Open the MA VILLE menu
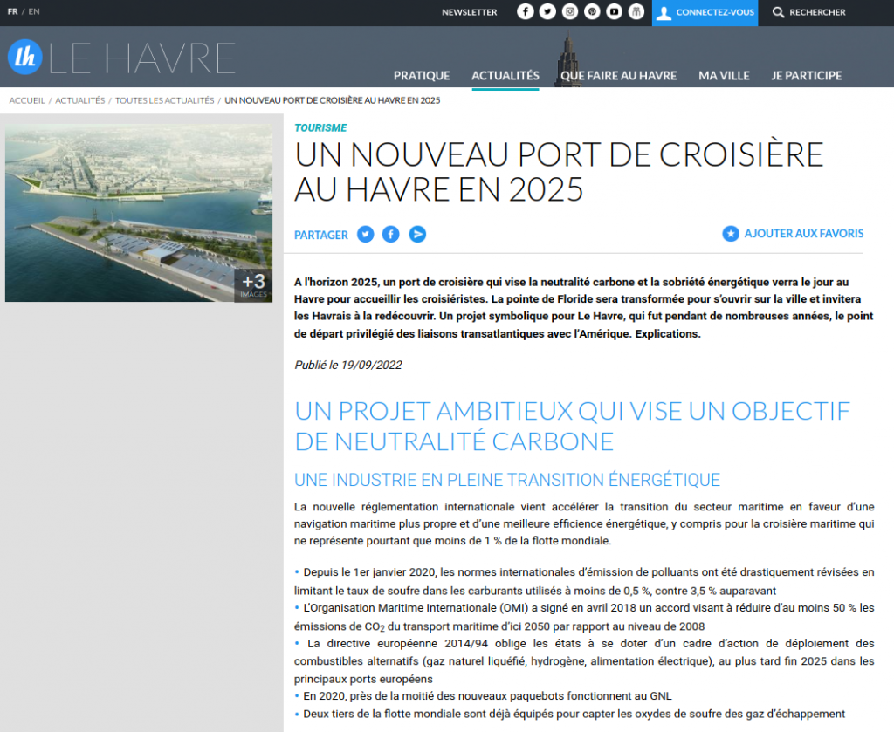The width and height of the screenshot is (894, 732). 724,76
